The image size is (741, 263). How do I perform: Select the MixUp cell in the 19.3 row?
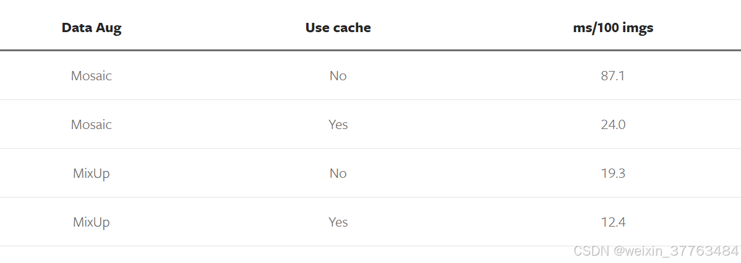coord(91,173)
